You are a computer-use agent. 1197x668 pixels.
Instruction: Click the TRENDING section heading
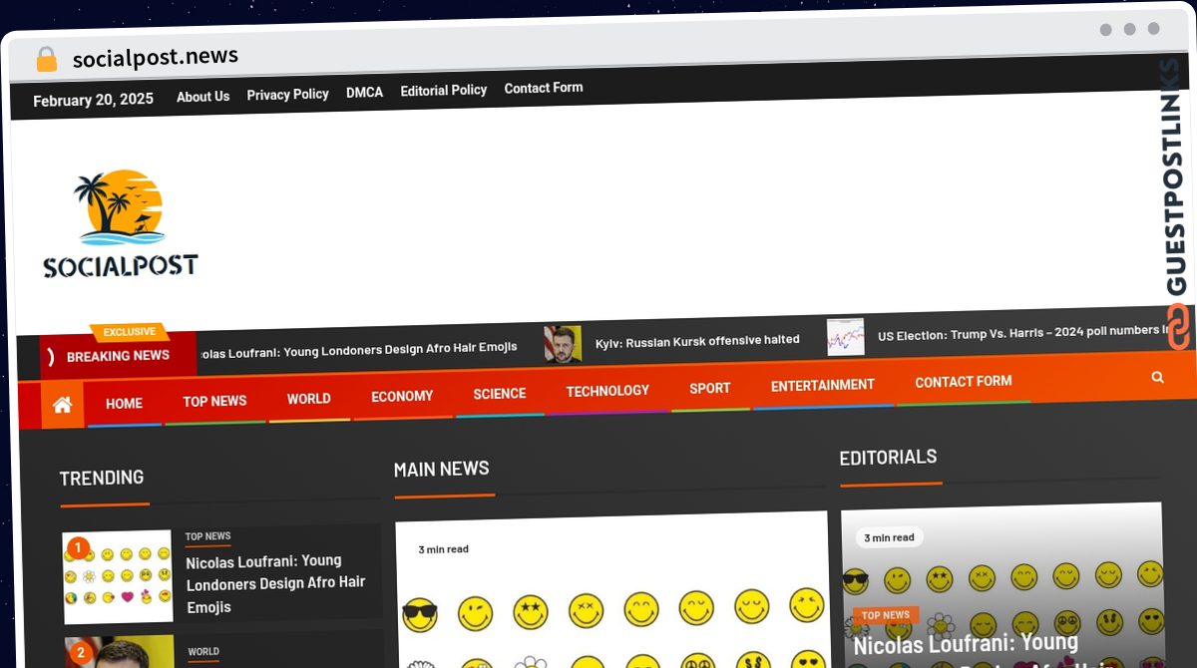coord(102,478)
